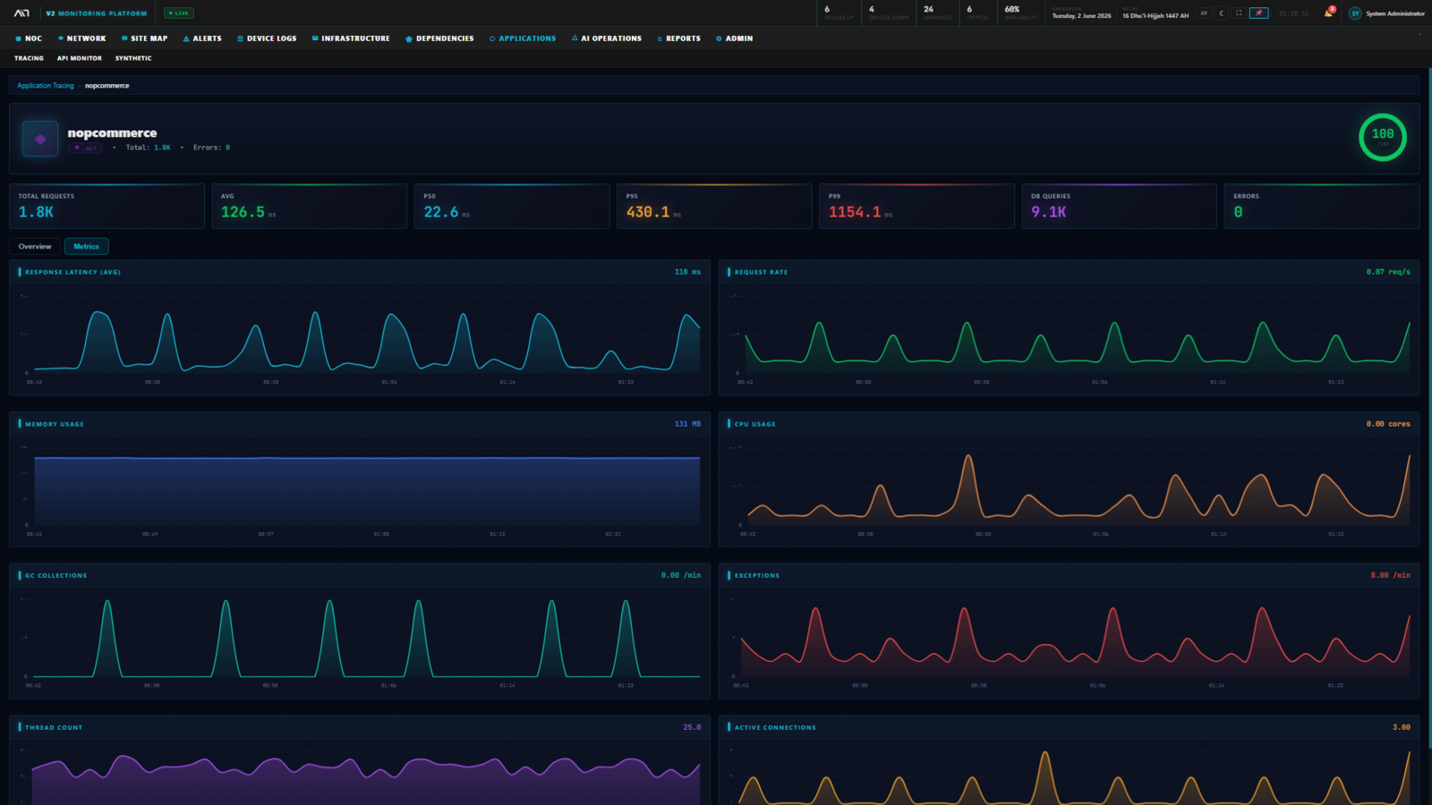Click the 131 MB memory value
The width and height of the screenshot is (1432, 805).
tap(687, 424)
